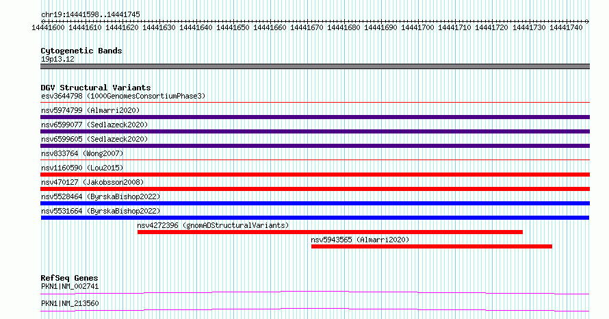Click the 14441650 ruler tick label
The image size is (609, 319).
pos(233,28)
